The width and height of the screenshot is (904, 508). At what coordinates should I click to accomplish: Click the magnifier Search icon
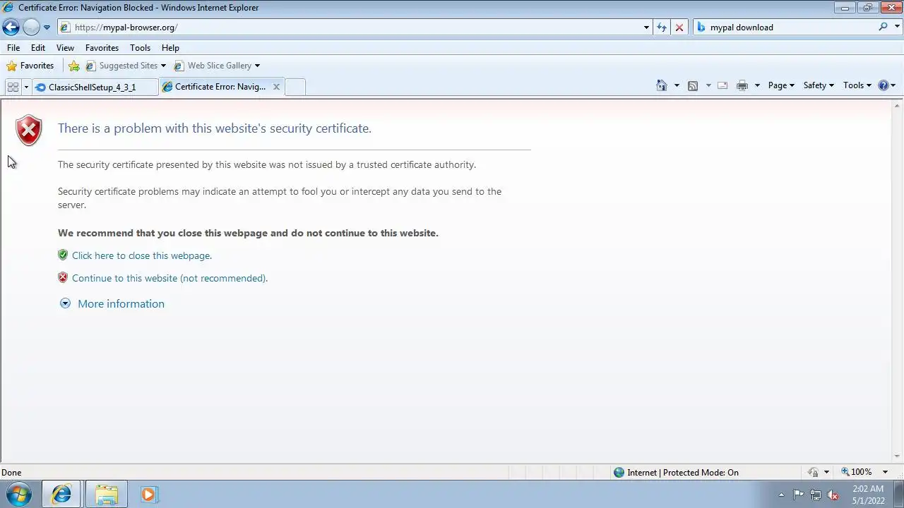click(x=883, y=27)
